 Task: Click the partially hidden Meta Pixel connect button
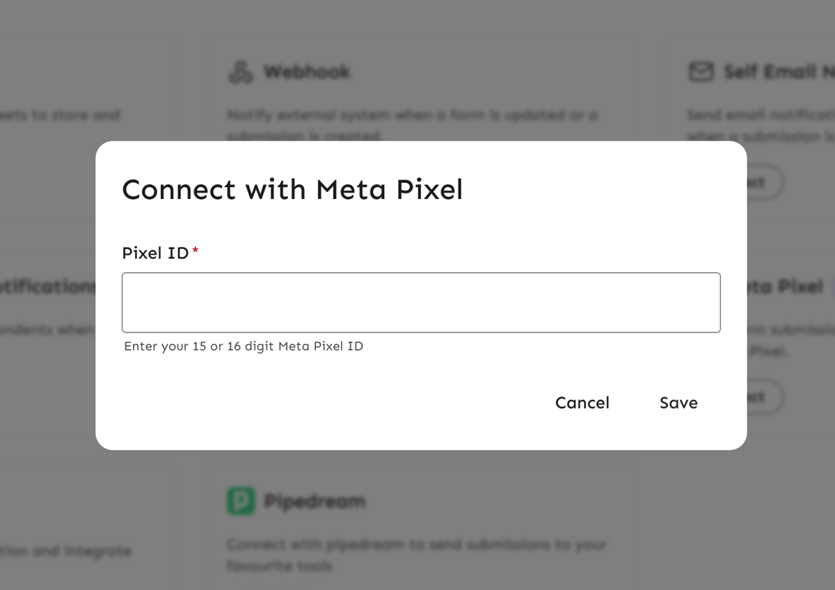(764, 397)
